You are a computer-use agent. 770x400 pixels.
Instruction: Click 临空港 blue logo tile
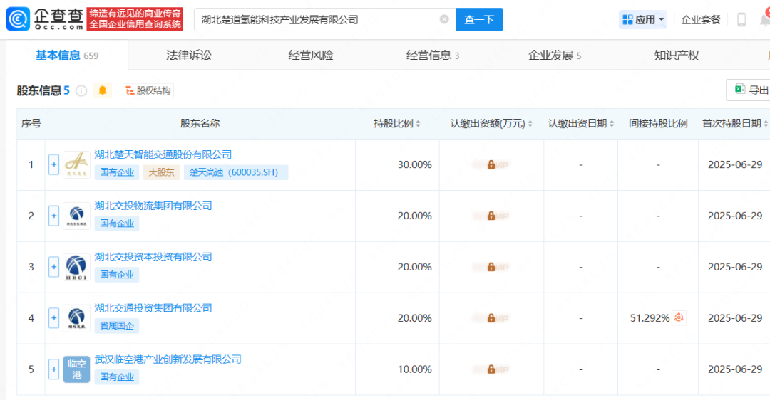[x=76, y=369]
